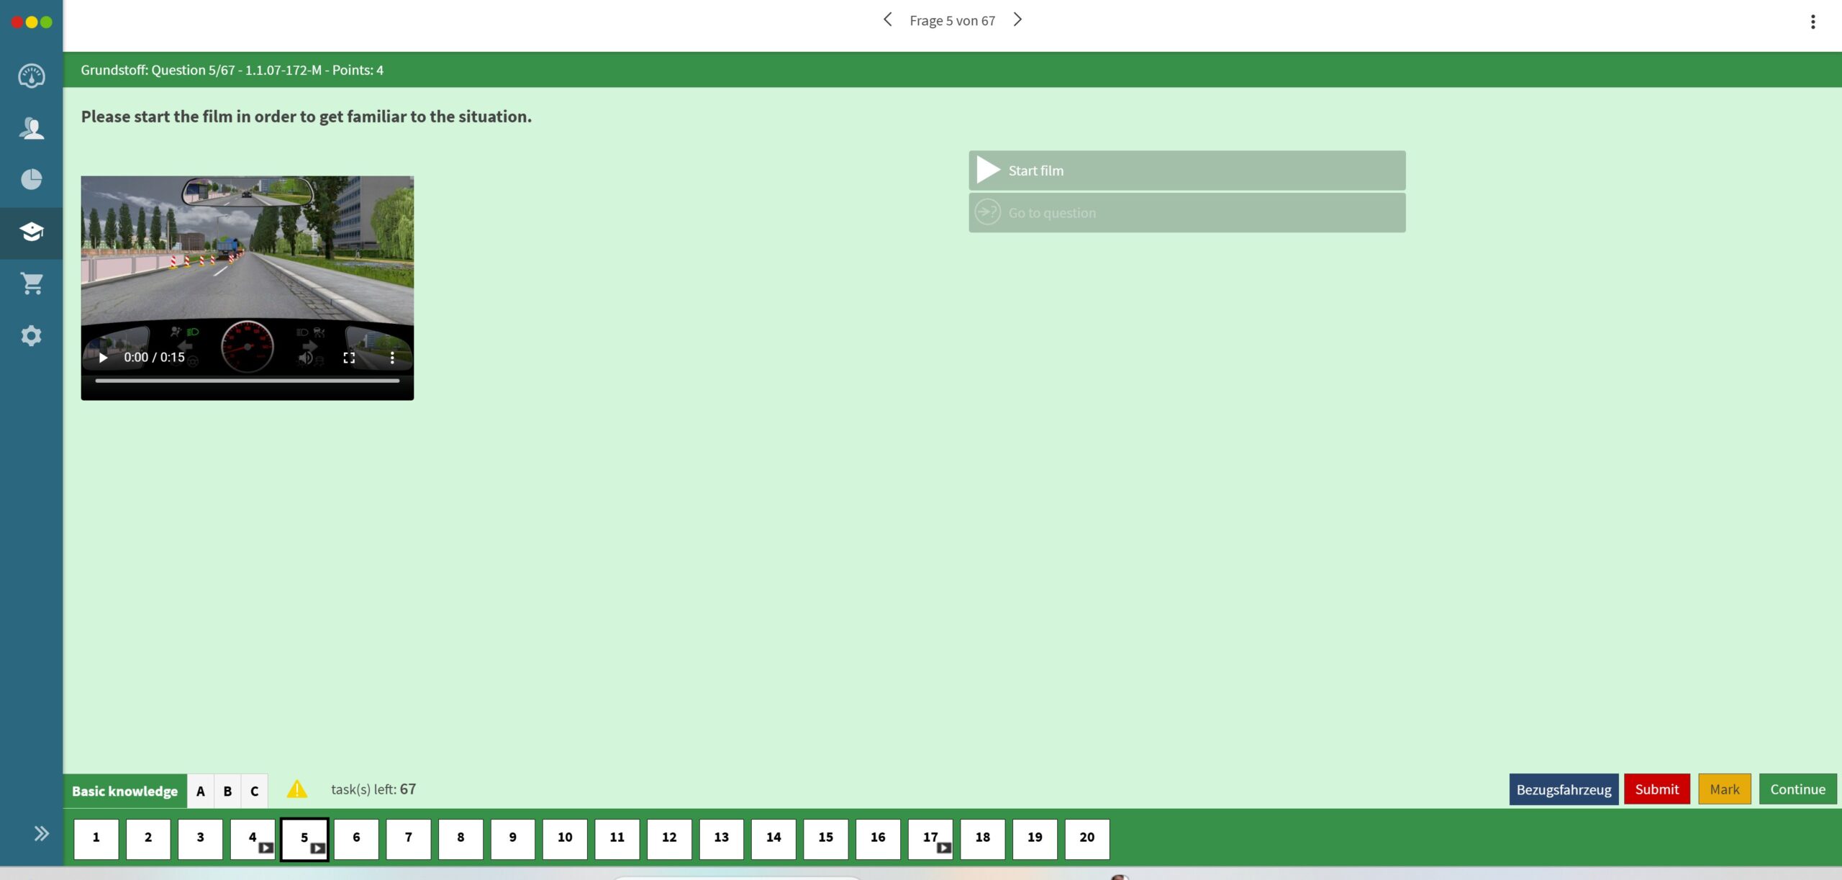Viewport: 1842px width, 880px height.
Task: Switch to category C tab
Action: (x=254, y=791)
